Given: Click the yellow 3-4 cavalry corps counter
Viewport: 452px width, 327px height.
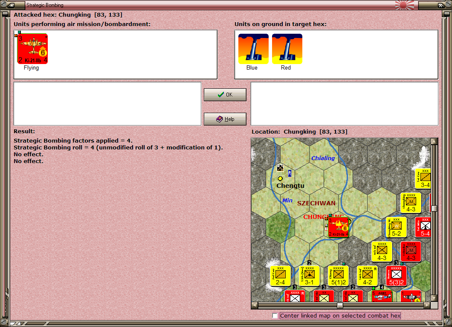Looking at the screenshot, I should coord(424,178).
